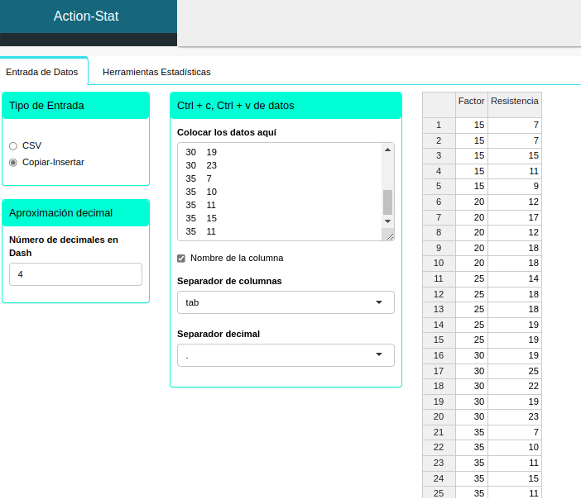The image size is (581, 499).
Task: Click Factor cell in row 16
Action: (x=471, y=355)
